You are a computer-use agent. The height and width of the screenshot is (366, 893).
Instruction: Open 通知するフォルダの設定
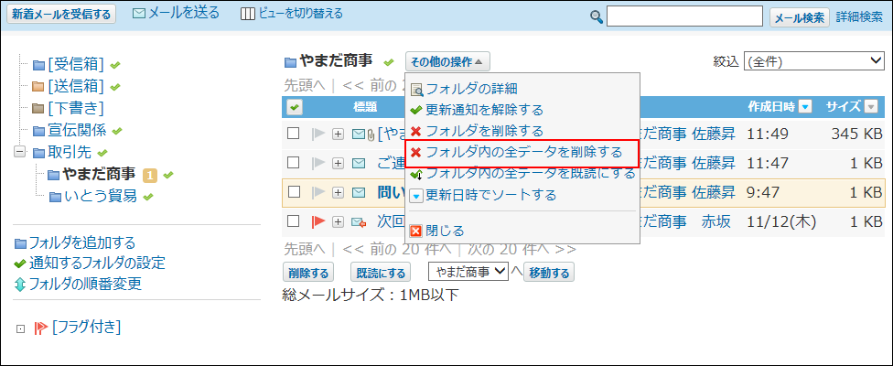coord(97,263)
